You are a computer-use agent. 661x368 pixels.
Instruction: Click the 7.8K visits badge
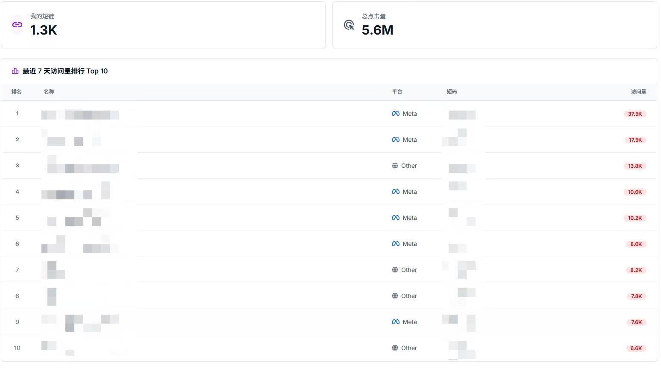click(636, 296)
